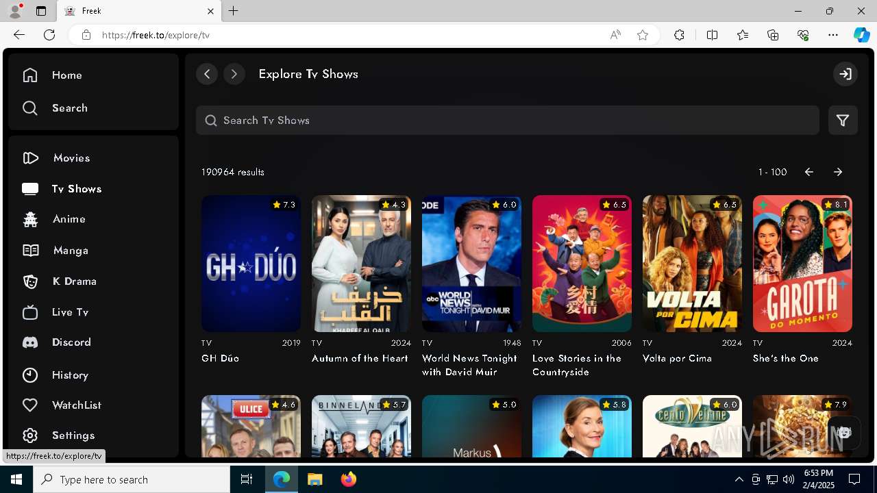
Task: Open Edge Settings and more menu
Action: click(833, 35)
